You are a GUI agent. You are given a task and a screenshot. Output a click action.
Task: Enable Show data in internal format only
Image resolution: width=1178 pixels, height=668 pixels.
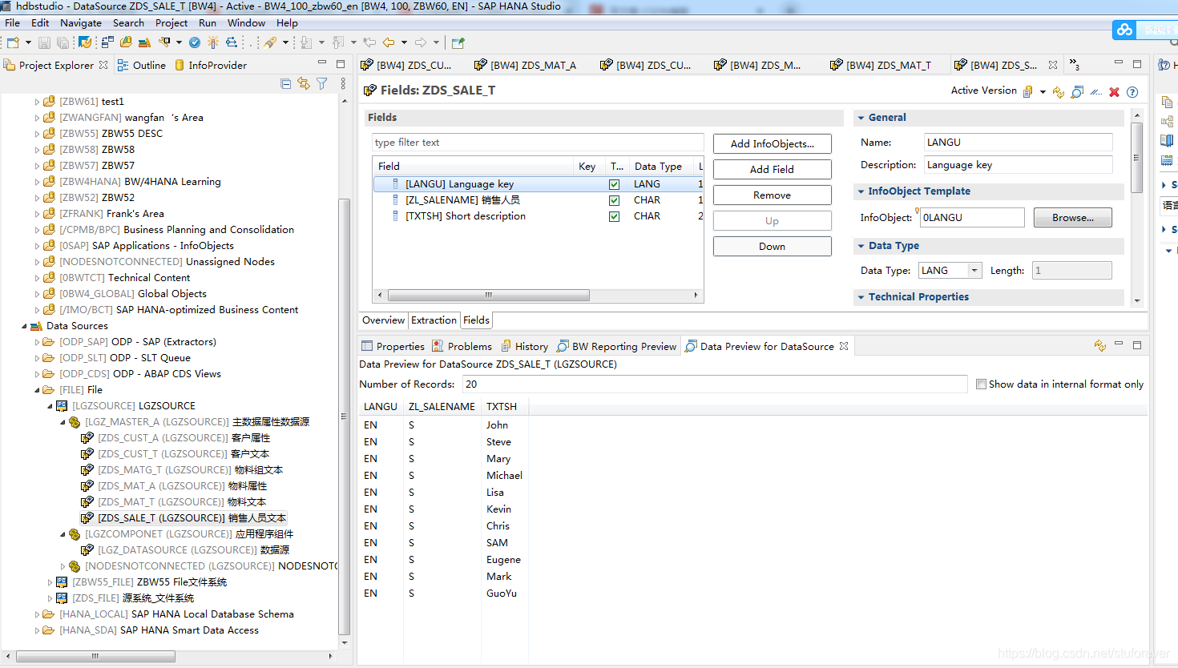[x=981, y=384]
